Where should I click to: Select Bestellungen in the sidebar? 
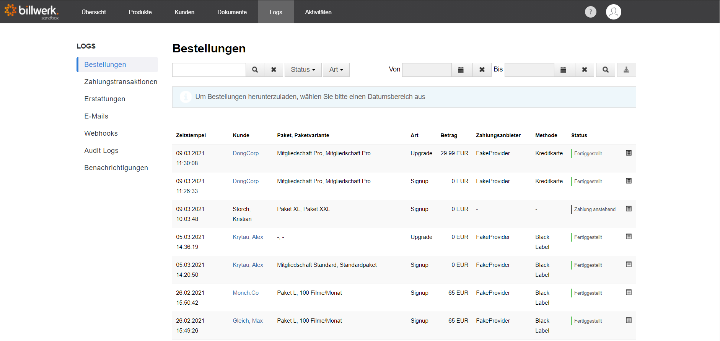(x=117, y=65)
